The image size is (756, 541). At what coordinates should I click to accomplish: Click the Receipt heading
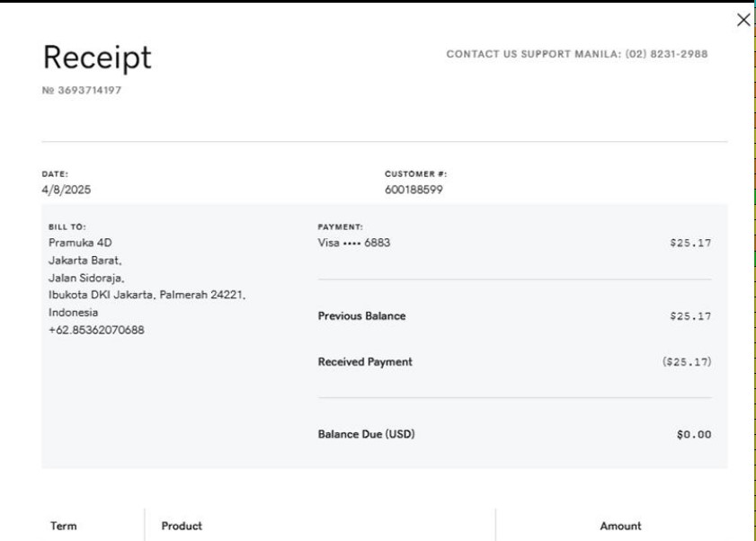97,58
